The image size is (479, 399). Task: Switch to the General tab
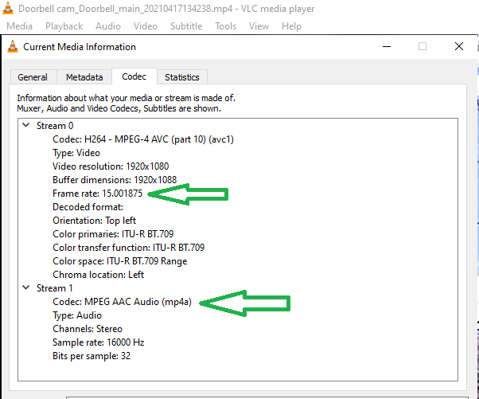click(x=33, y=77)
